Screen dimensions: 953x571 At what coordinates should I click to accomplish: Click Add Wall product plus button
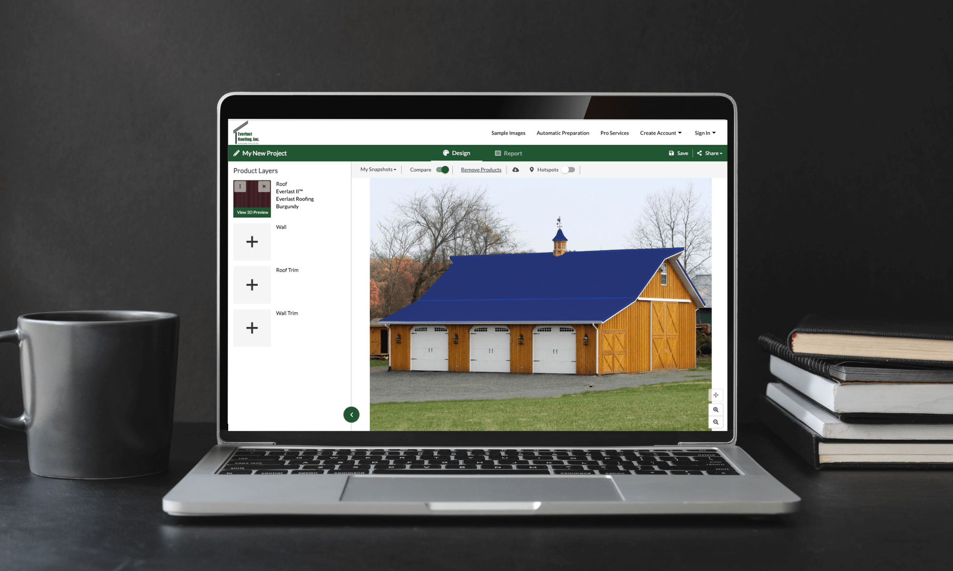pyautogui.click(x=252, y=241)
